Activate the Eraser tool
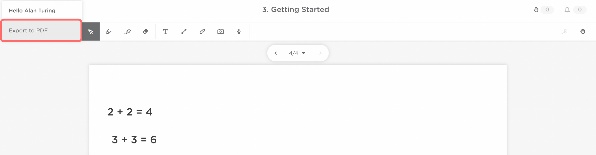Image resolution: width=596 pixels, height=155 pixels. point(146,31)
